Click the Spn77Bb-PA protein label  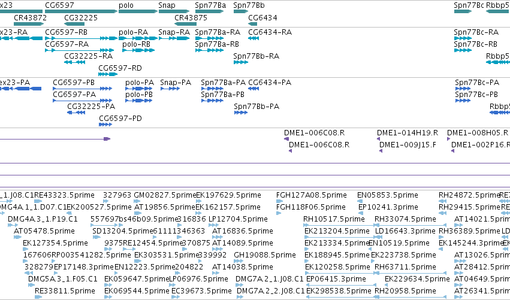point(256,106)
